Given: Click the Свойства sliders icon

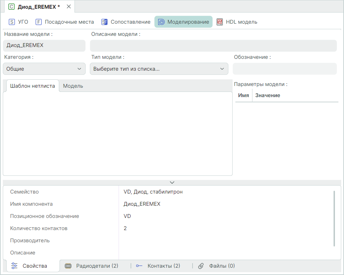Looking at the screenshot, I should point(14,266).
